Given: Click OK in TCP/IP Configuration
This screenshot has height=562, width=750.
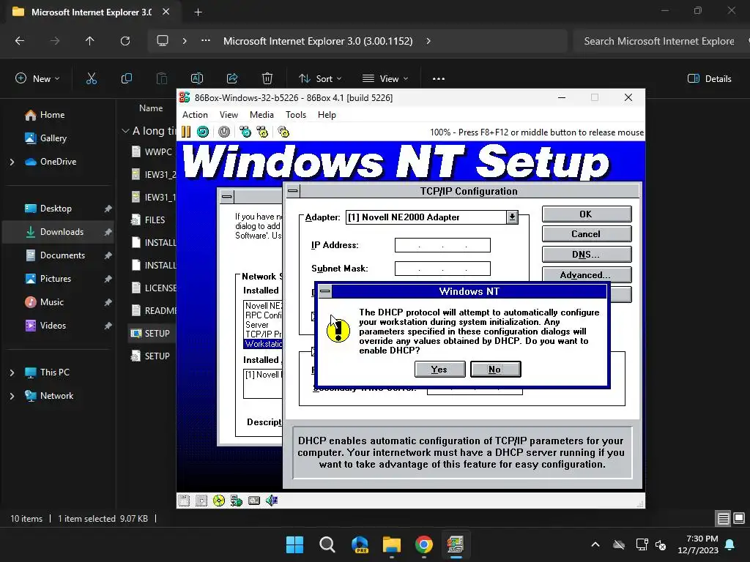Looking at the screenshot, I should click(587, 214).
